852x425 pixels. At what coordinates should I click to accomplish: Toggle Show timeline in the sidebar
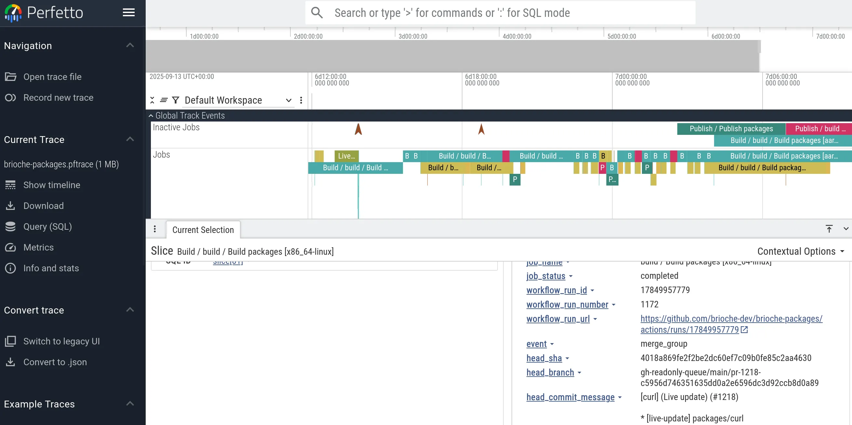click(x=51, y=185)
